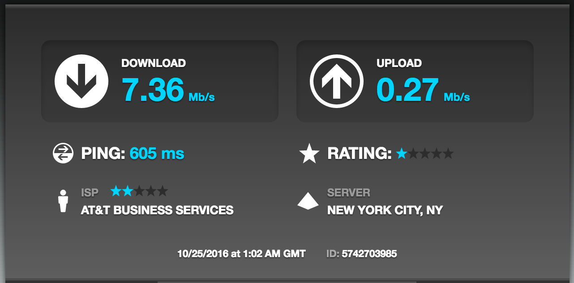Click the first blue ISP rating star
Screen dimensions: 574x283
(x=116, y=191)
